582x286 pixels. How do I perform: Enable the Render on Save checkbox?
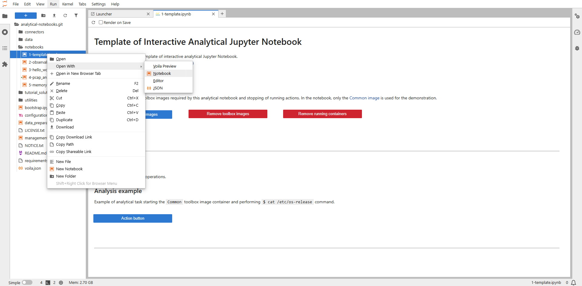click(x=101, y=22)
